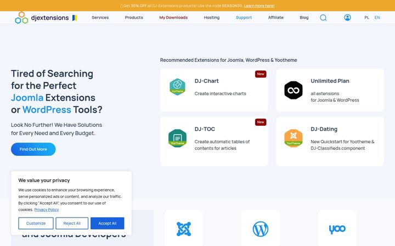Open the Hosting menu item
395x246 pixels.
pos(212,17)
